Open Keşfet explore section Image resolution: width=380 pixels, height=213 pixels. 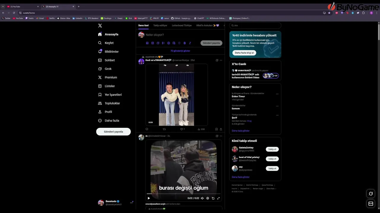106,43
